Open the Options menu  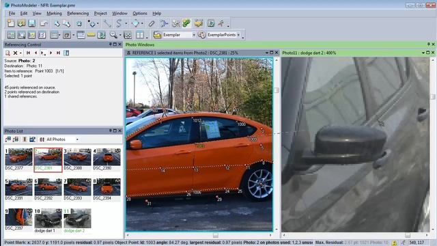click(x=140, y=14)
